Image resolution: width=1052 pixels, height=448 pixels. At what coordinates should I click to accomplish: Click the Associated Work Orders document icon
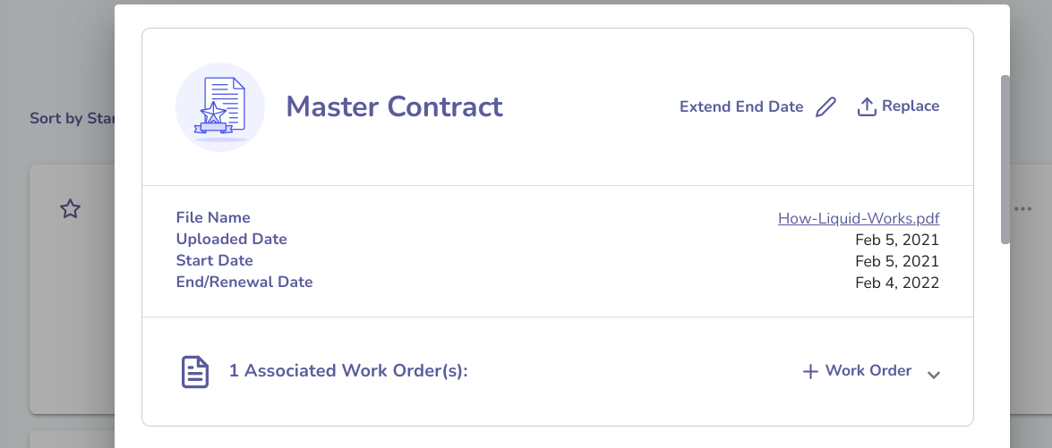195,372
